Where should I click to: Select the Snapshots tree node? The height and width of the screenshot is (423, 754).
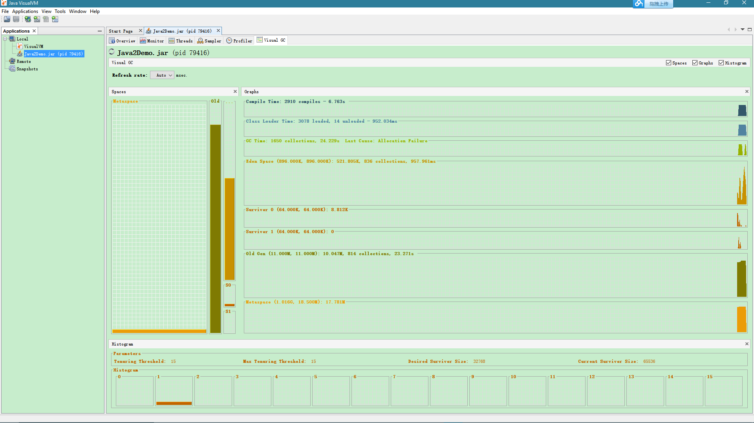click(x=27, y=69)
